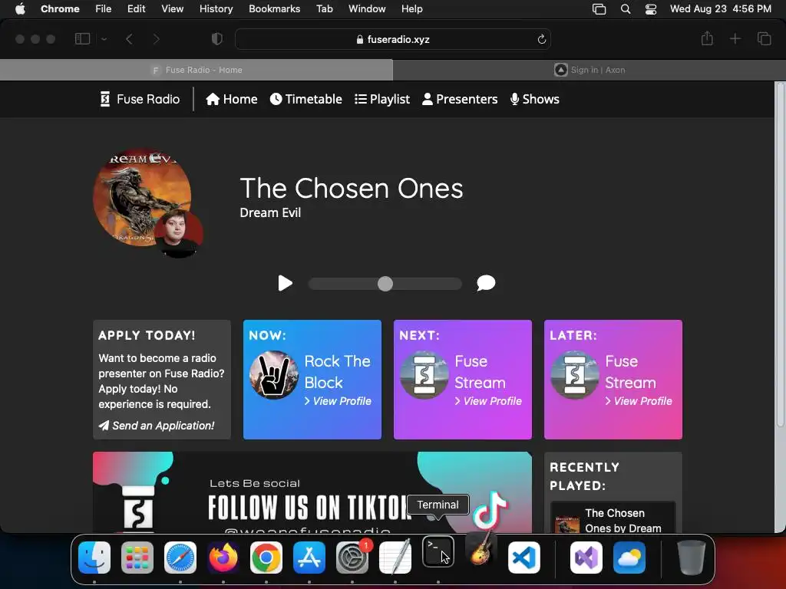
Task: Open the Shows page
Action: click(x=534, y=99)
